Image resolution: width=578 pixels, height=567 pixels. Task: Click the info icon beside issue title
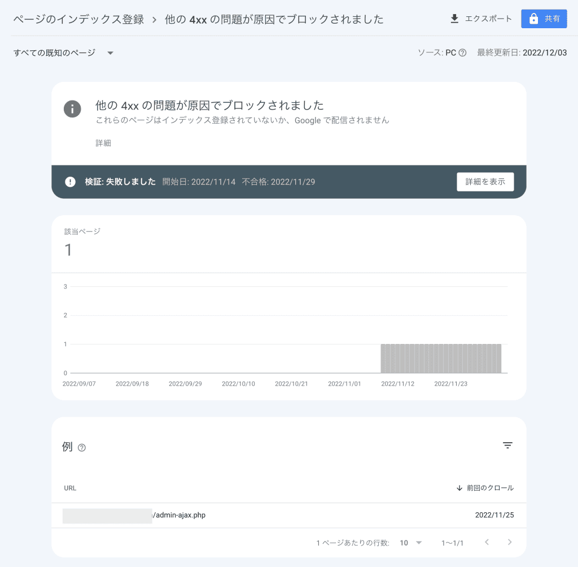coord(72,109)
